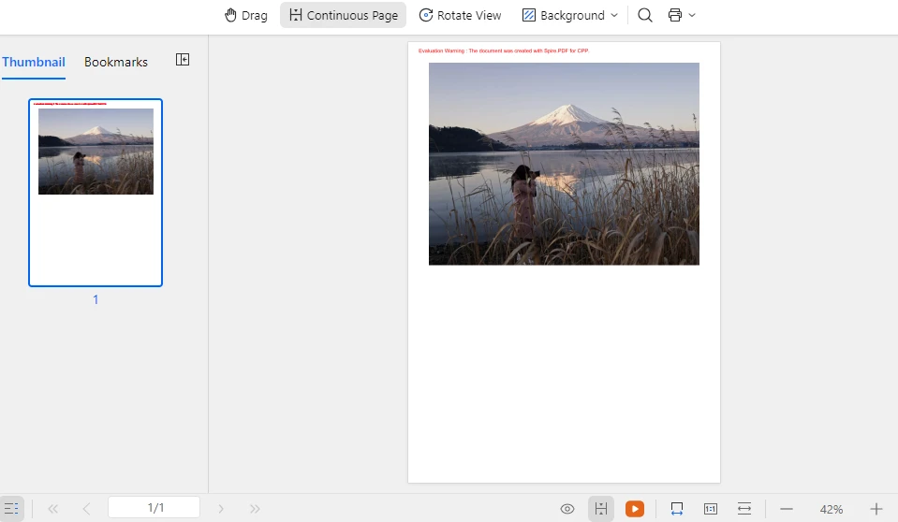898x522 pixels.
Task: Toggle sidebar list icon in status bar
Action: (11, 509)
